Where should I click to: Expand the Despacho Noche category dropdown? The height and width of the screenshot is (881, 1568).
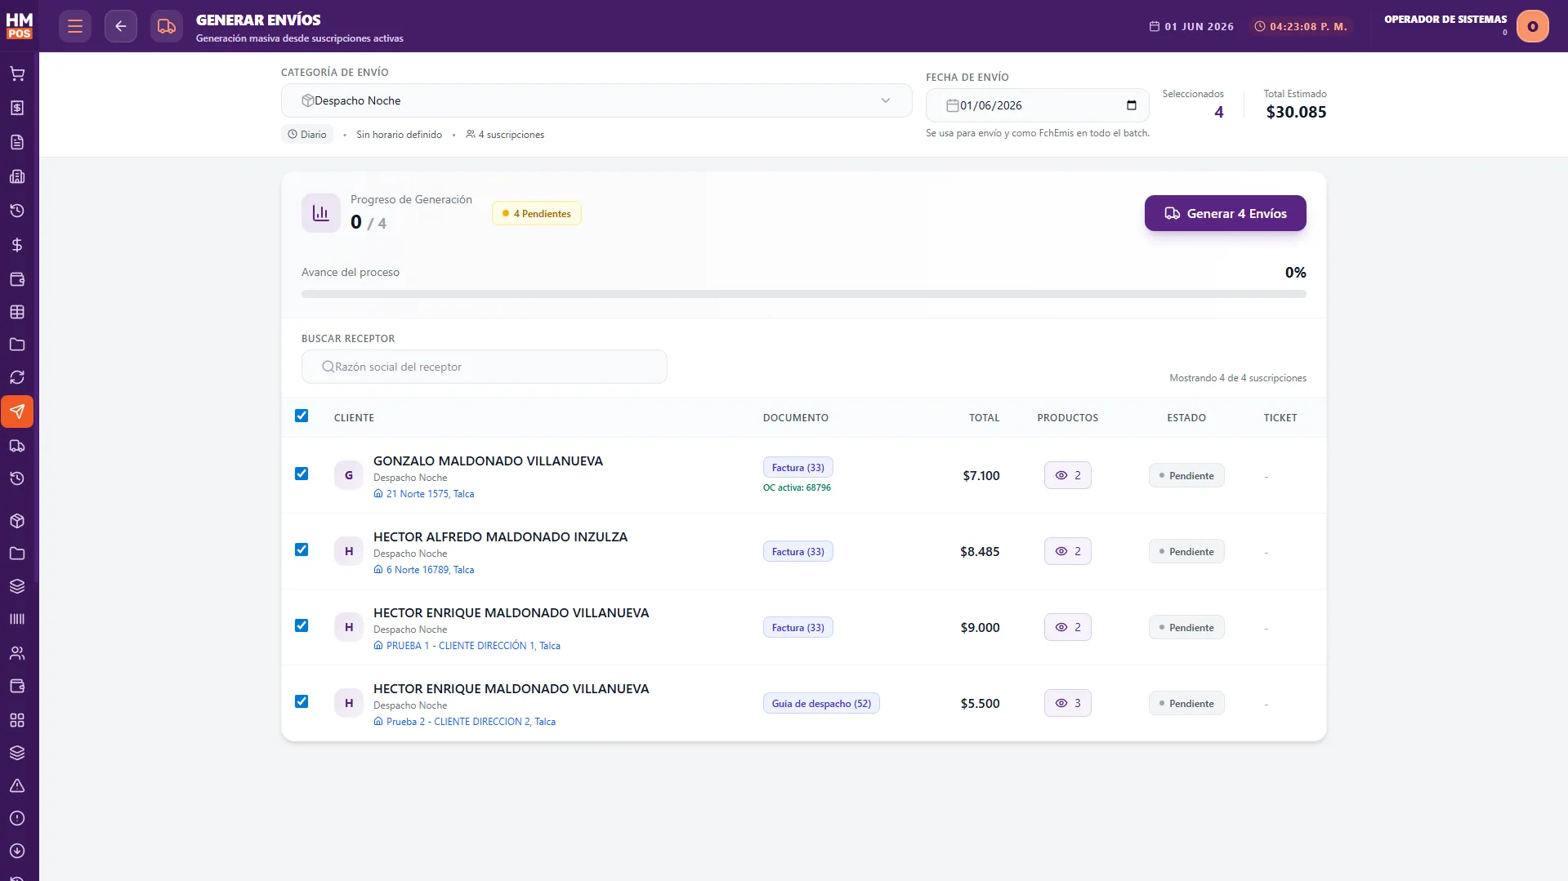click(596, 100)
